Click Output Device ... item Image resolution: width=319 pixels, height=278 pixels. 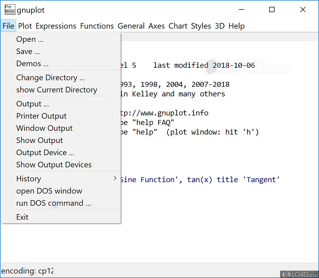pos(45,153)
